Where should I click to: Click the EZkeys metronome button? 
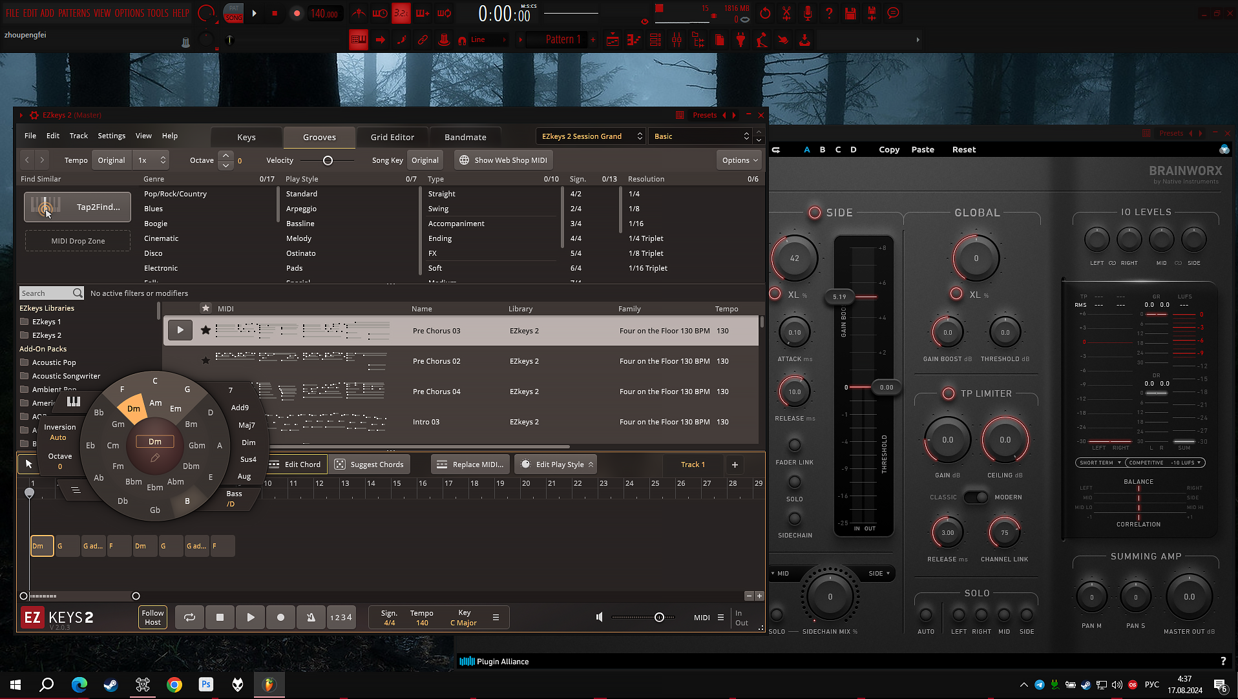pos(311,618)
